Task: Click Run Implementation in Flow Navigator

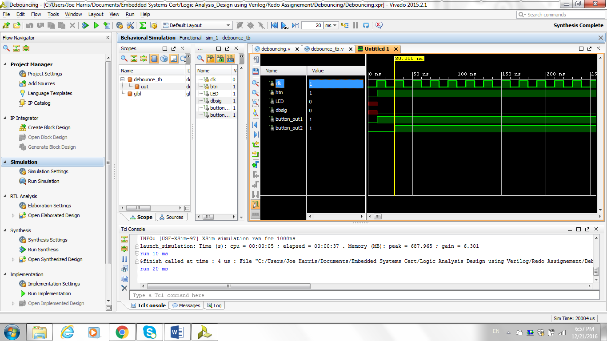Action: (49, 293)
